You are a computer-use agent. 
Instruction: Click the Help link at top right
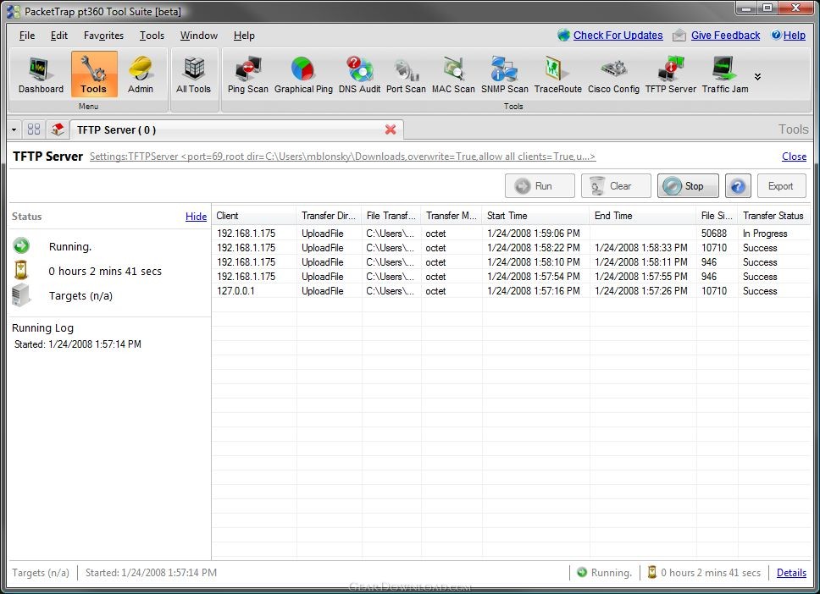coord(794,36)
